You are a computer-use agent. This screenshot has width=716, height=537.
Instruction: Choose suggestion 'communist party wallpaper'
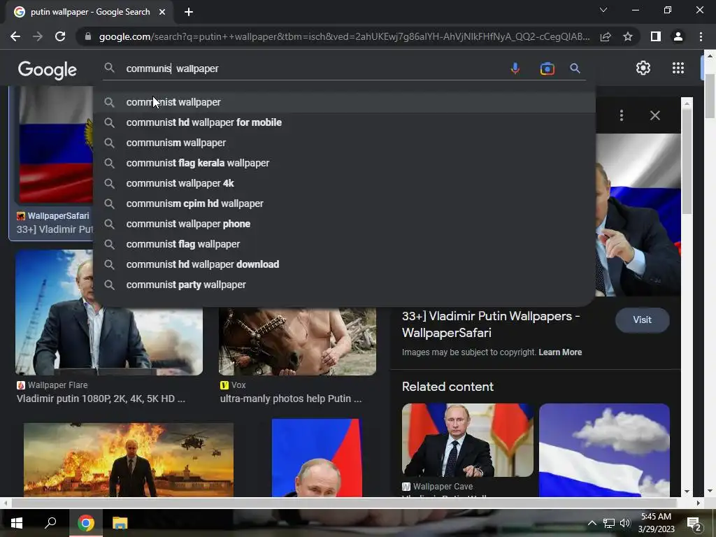pos(344,285)
